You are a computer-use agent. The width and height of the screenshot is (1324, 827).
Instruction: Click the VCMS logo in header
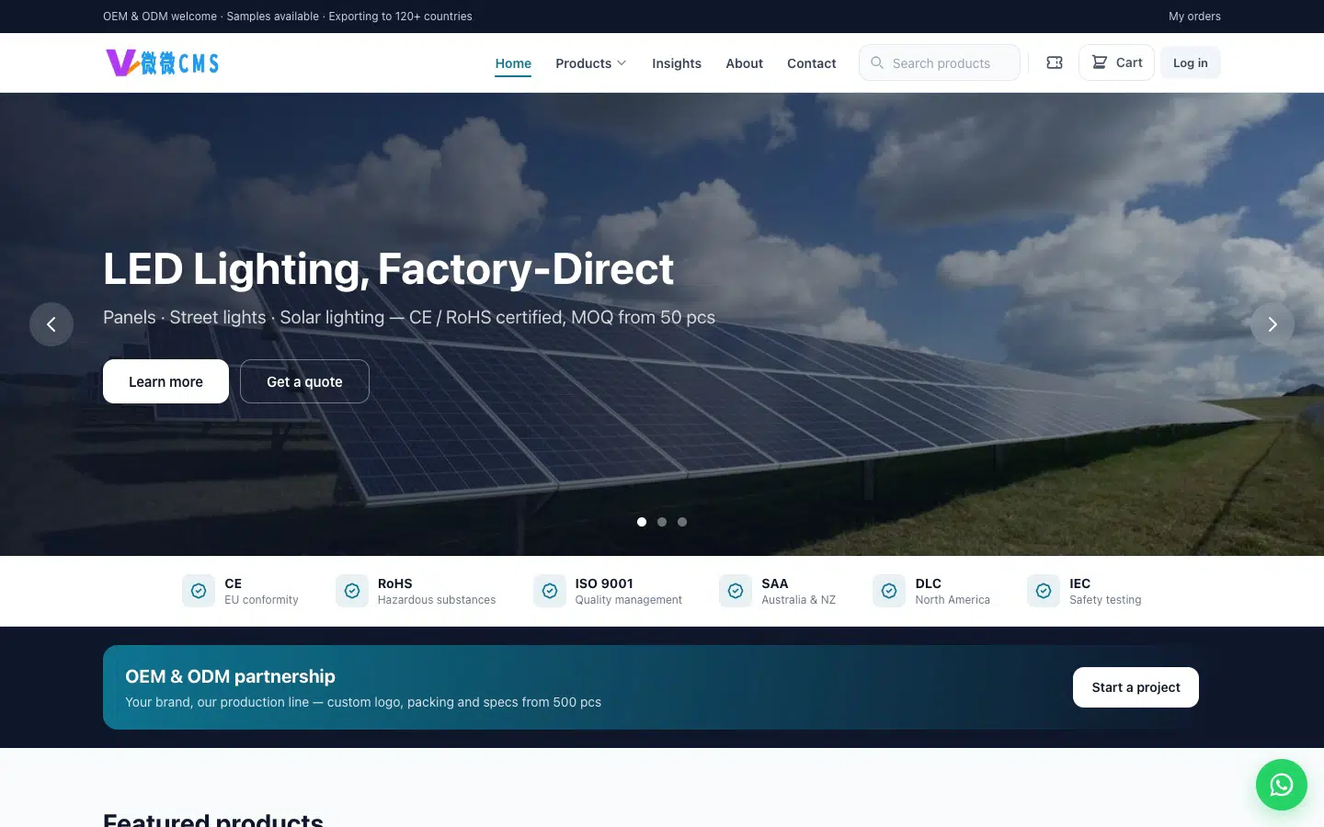click(163, 62)
